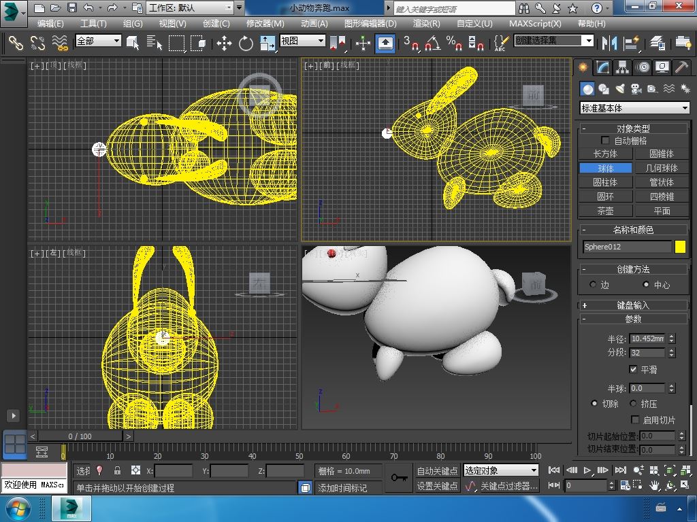Click Bind to Space Warp icon
697x522 pixels.
(60, 43)
